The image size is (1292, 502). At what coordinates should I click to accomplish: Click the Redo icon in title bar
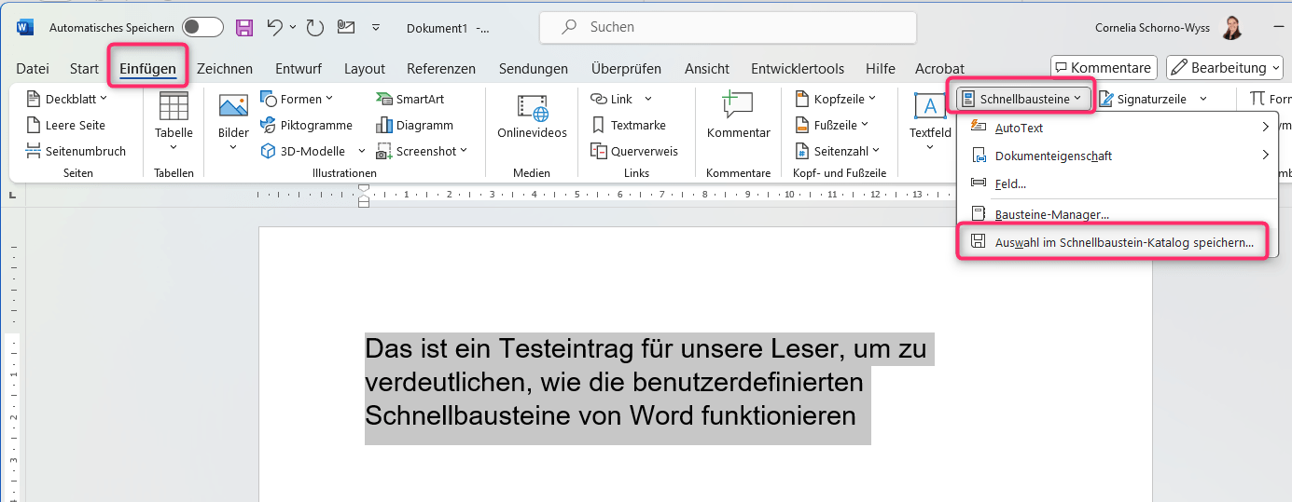pos(313,28)
